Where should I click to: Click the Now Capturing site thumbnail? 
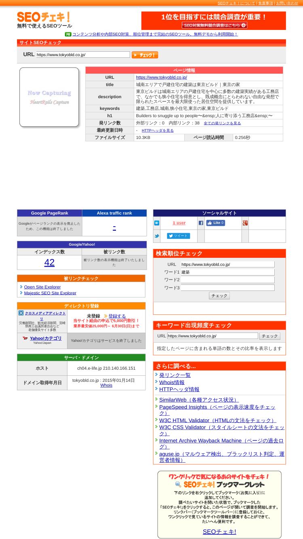coord(49,97)
